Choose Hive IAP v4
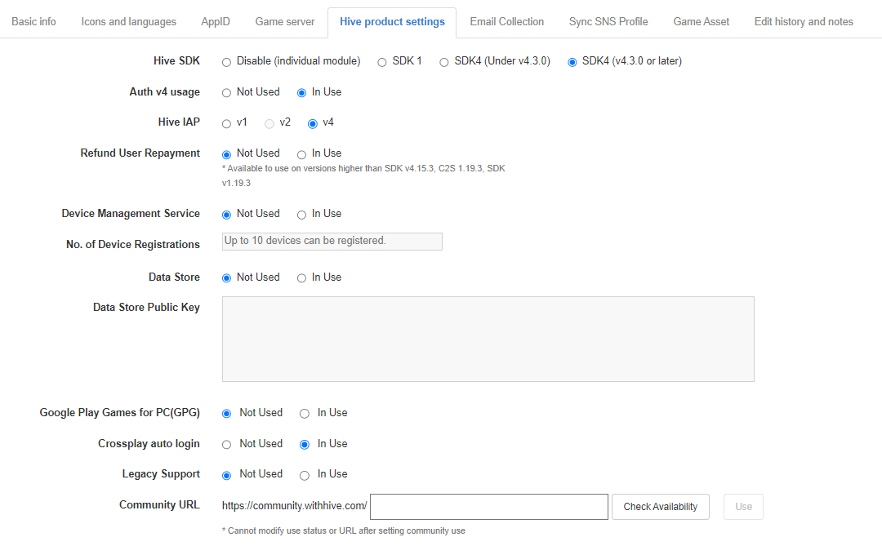 pos(313,124)
